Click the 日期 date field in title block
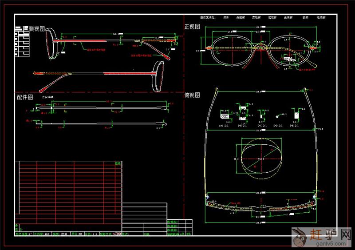Image resolution: width=355 pixels, height=250 pixels. tap(147, 234)
